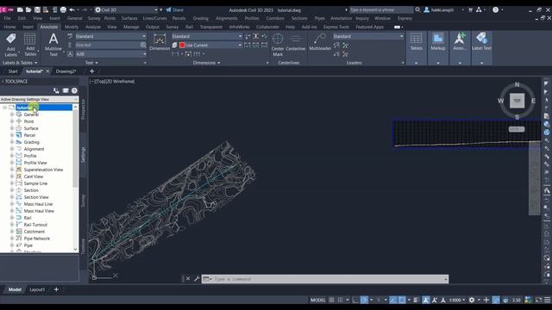The height and width of the screenshot is (310, 552).
Task: Open the Active Drawing Settings View dropdown
Action: [x=39, y=100]
